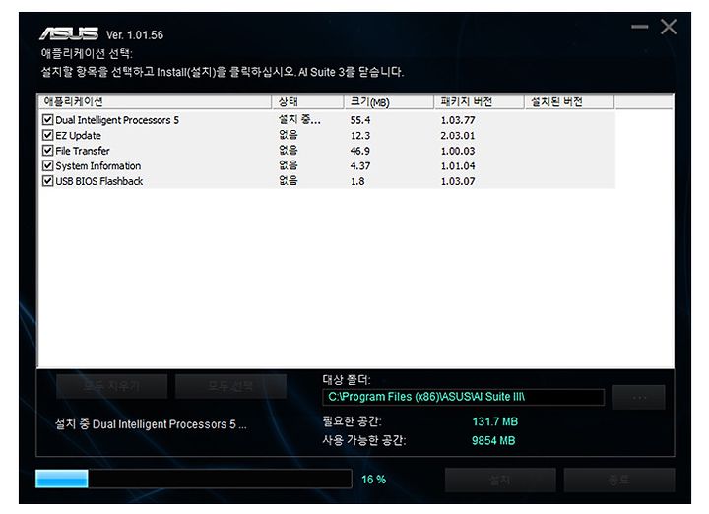
Task: Click the 설치 install button
Action: [x=500, y=481]
